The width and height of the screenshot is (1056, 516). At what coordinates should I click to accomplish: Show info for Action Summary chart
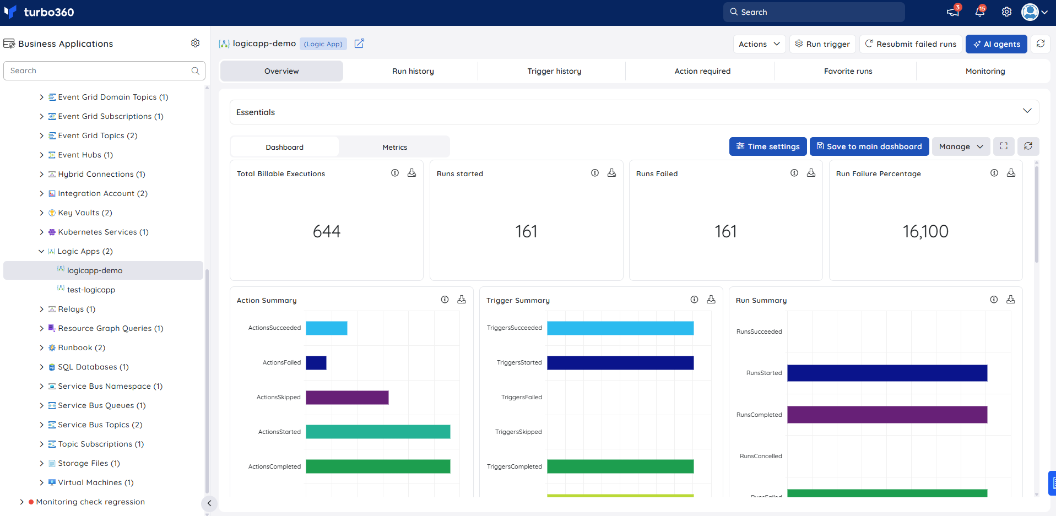445,300
